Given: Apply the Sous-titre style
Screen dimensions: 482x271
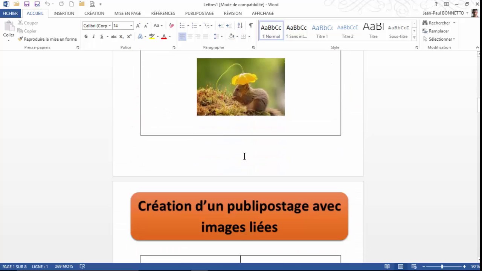Looking at the screenshot, I should pyautogui.click(x=398, y=30).
